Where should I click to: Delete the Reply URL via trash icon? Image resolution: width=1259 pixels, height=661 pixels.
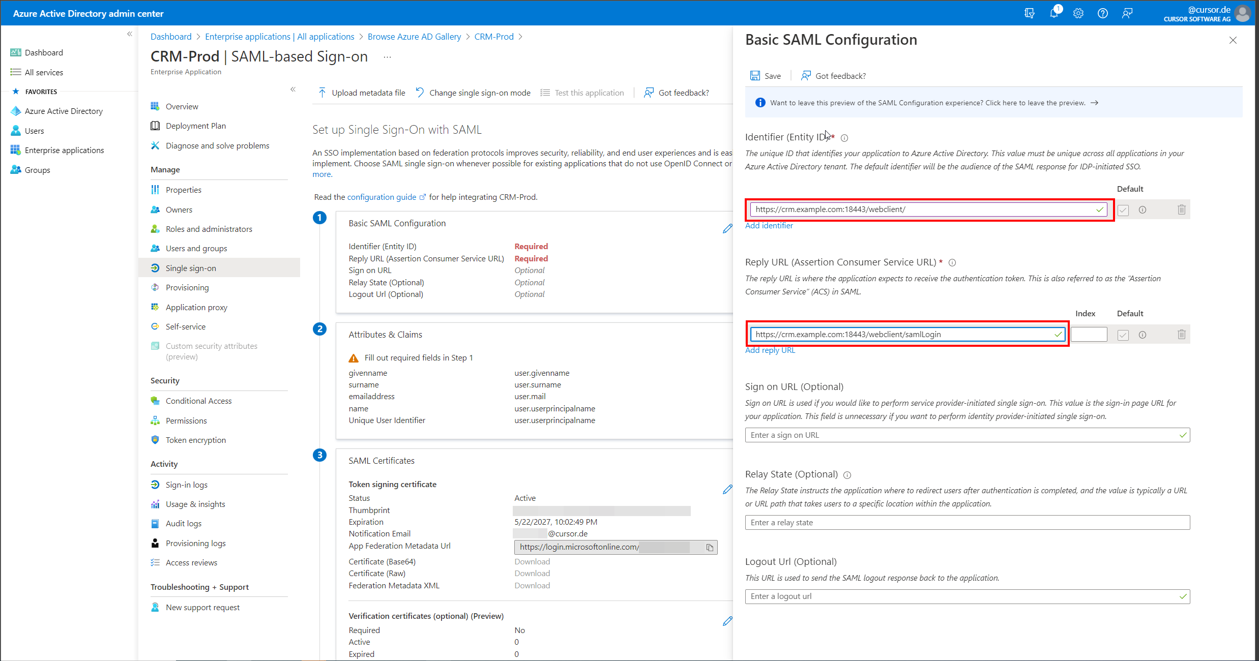[1181, 335]
